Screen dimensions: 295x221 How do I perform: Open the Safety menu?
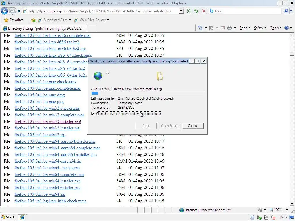coord(260,28)
